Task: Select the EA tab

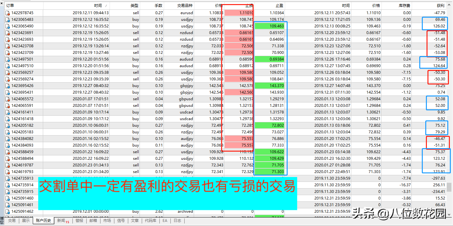Action: click(x=165, y=221)
